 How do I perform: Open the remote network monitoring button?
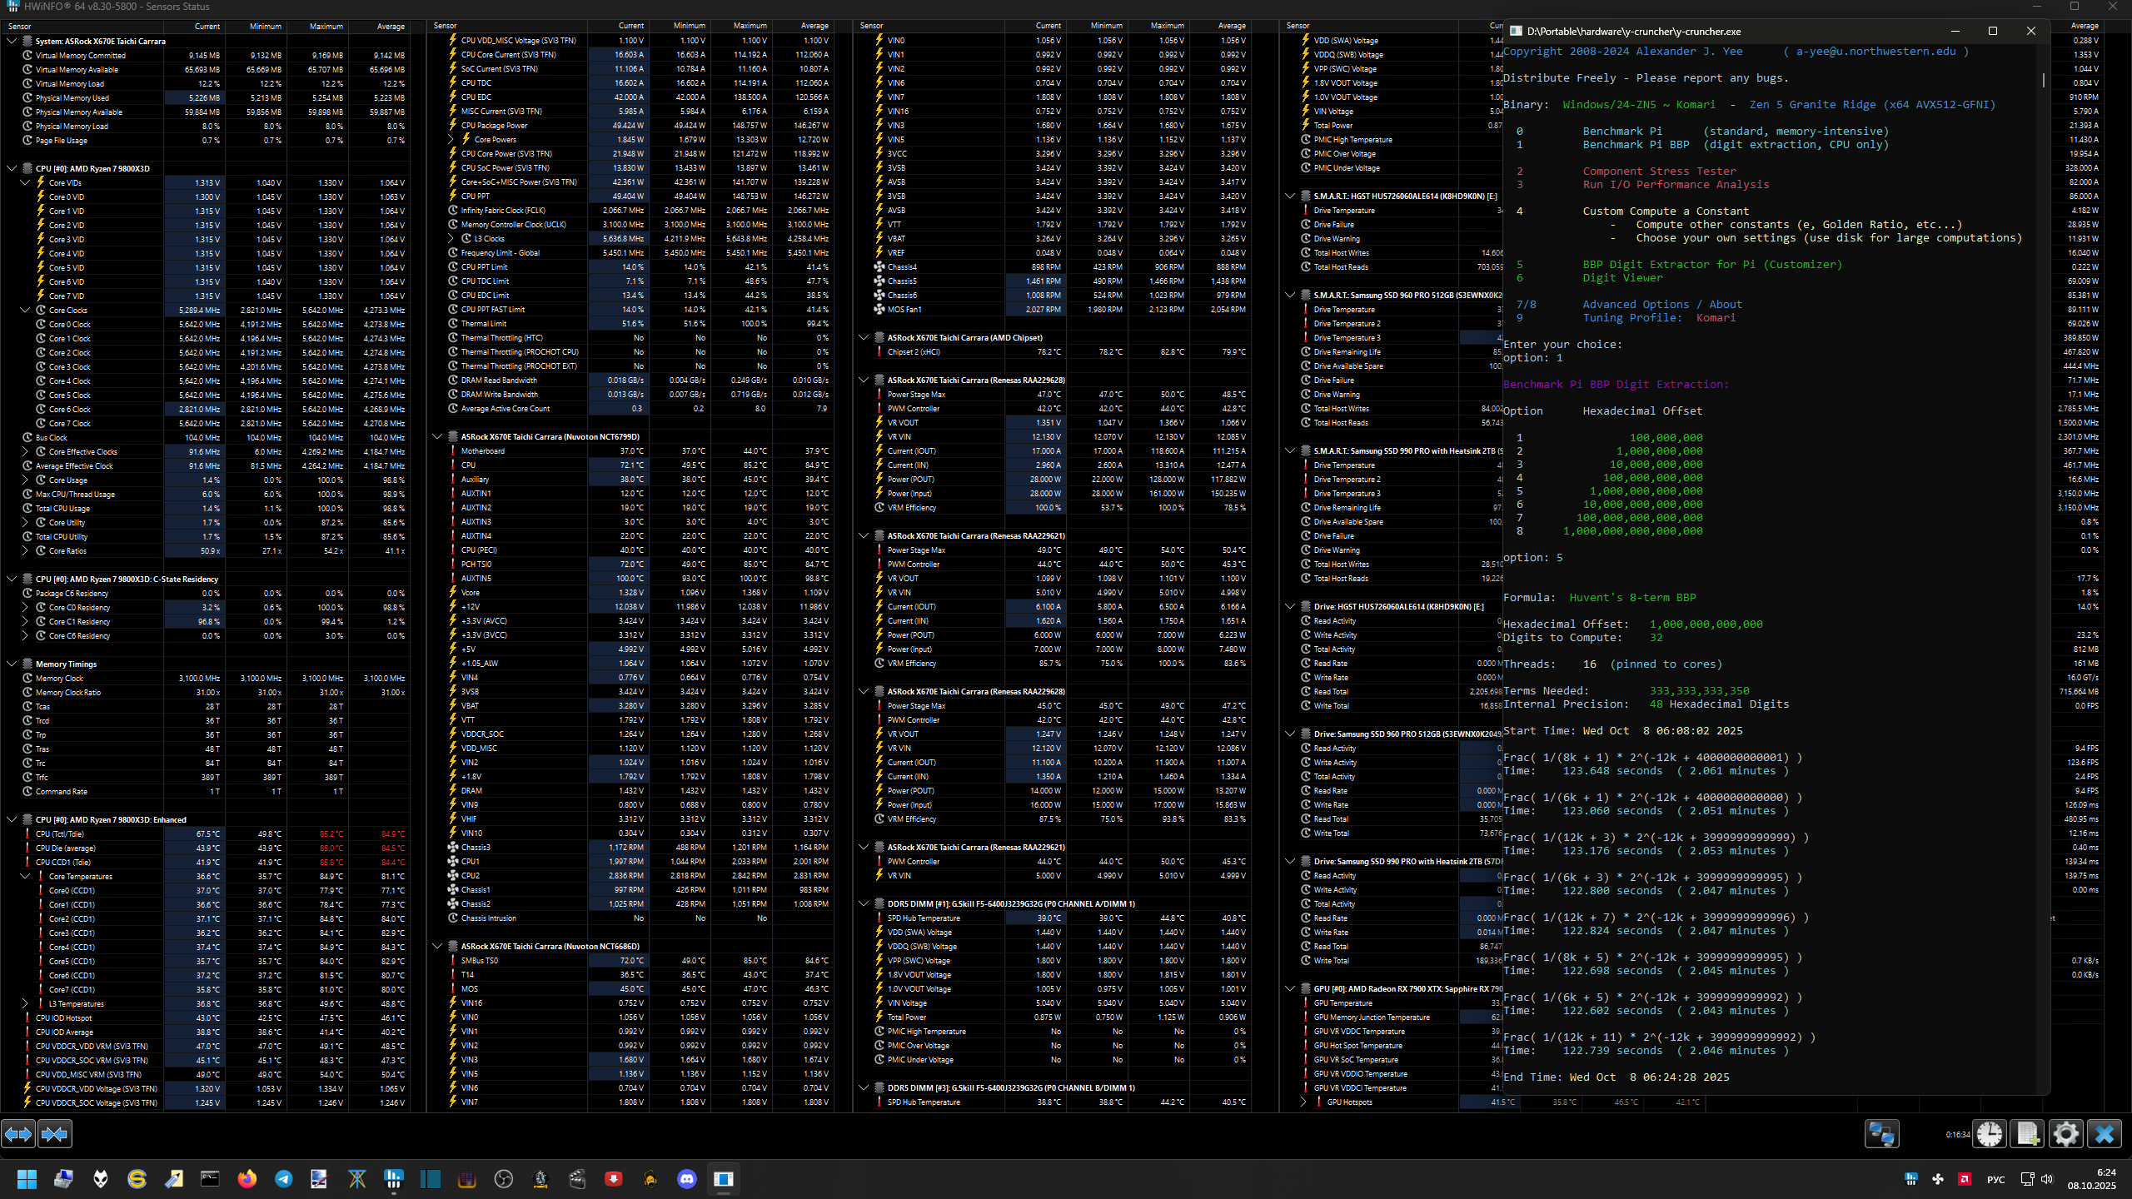(x=1881, y=1133)
